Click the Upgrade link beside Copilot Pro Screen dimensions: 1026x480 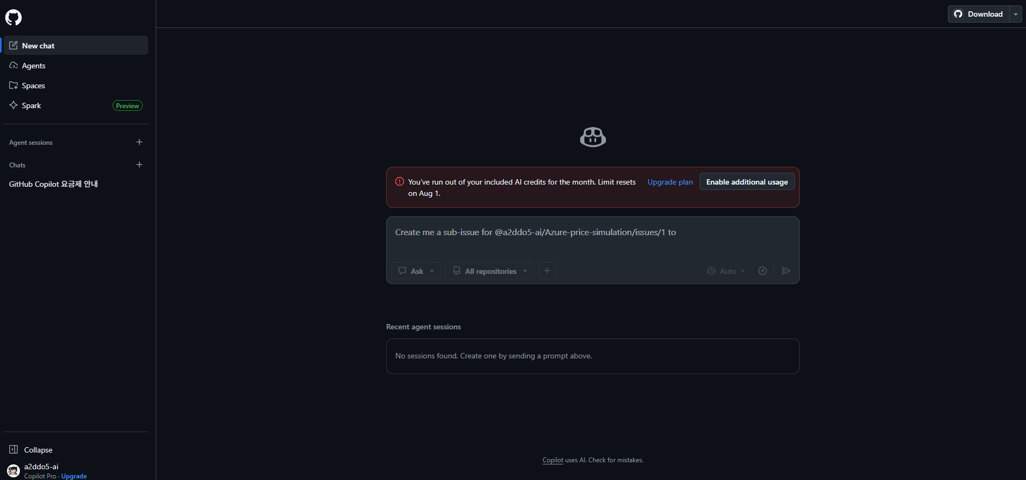(x=74, y=476)
